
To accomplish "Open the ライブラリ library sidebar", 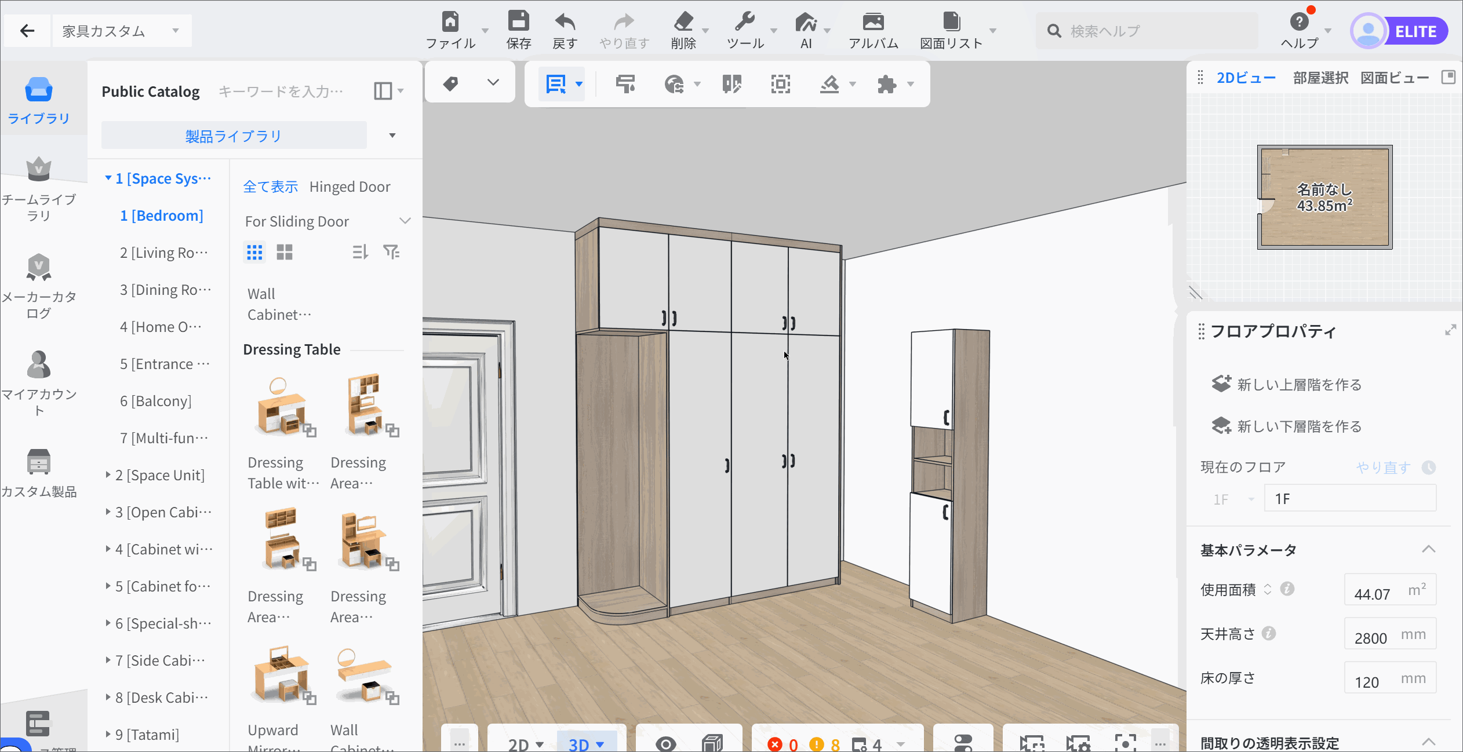I will coord(38,101).
